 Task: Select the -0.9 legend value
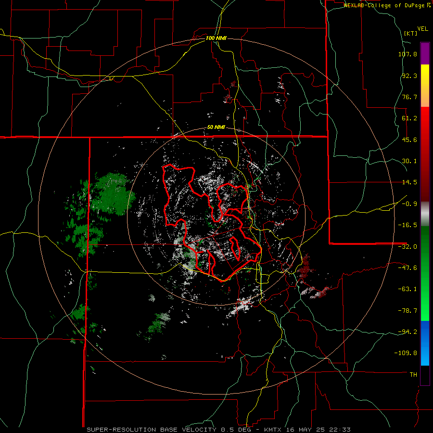(x=409, y=204)
